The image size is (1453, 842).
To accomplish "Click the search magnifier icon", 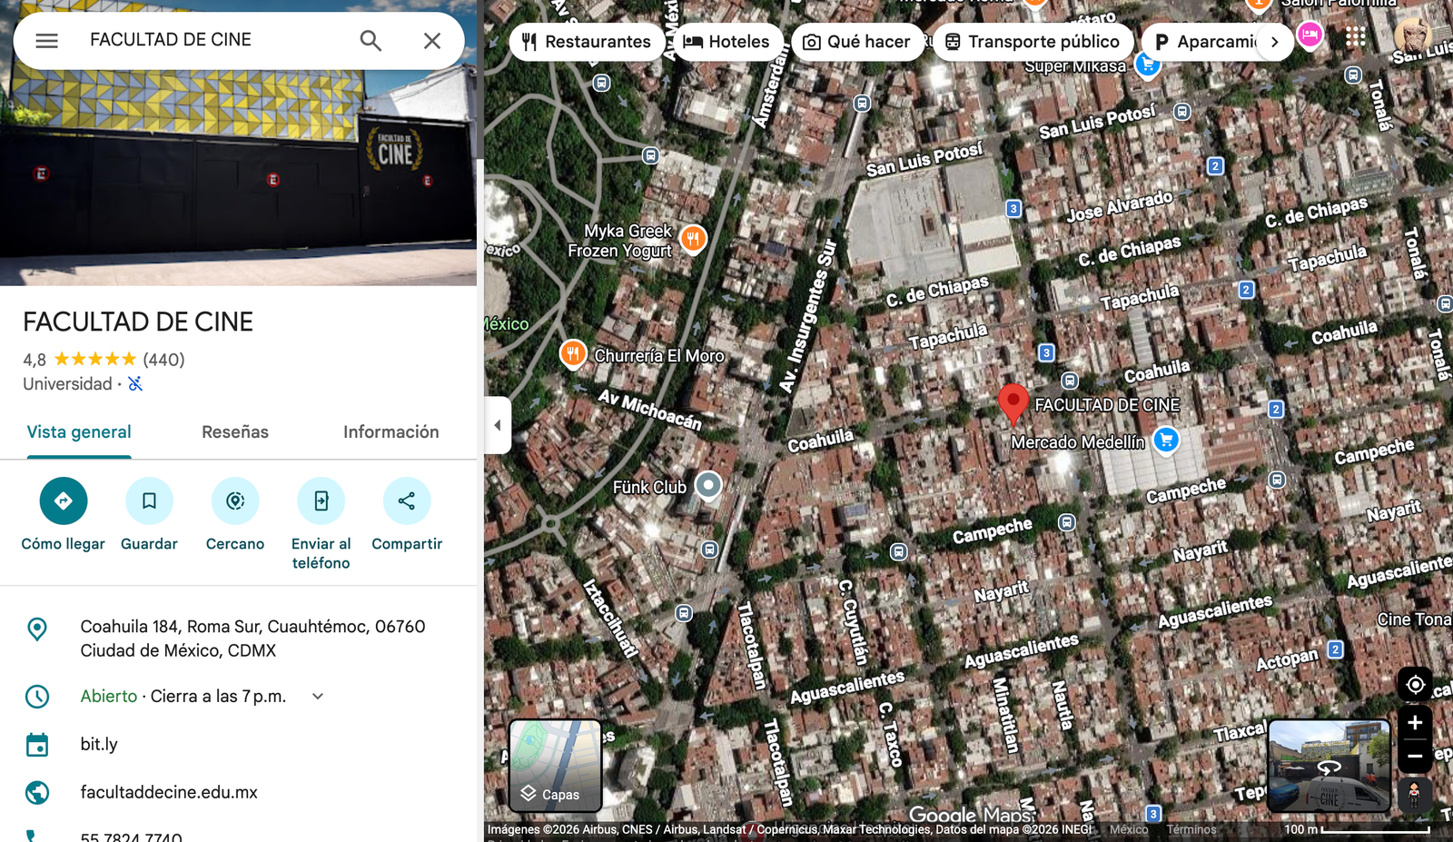I will coord(371,41).
